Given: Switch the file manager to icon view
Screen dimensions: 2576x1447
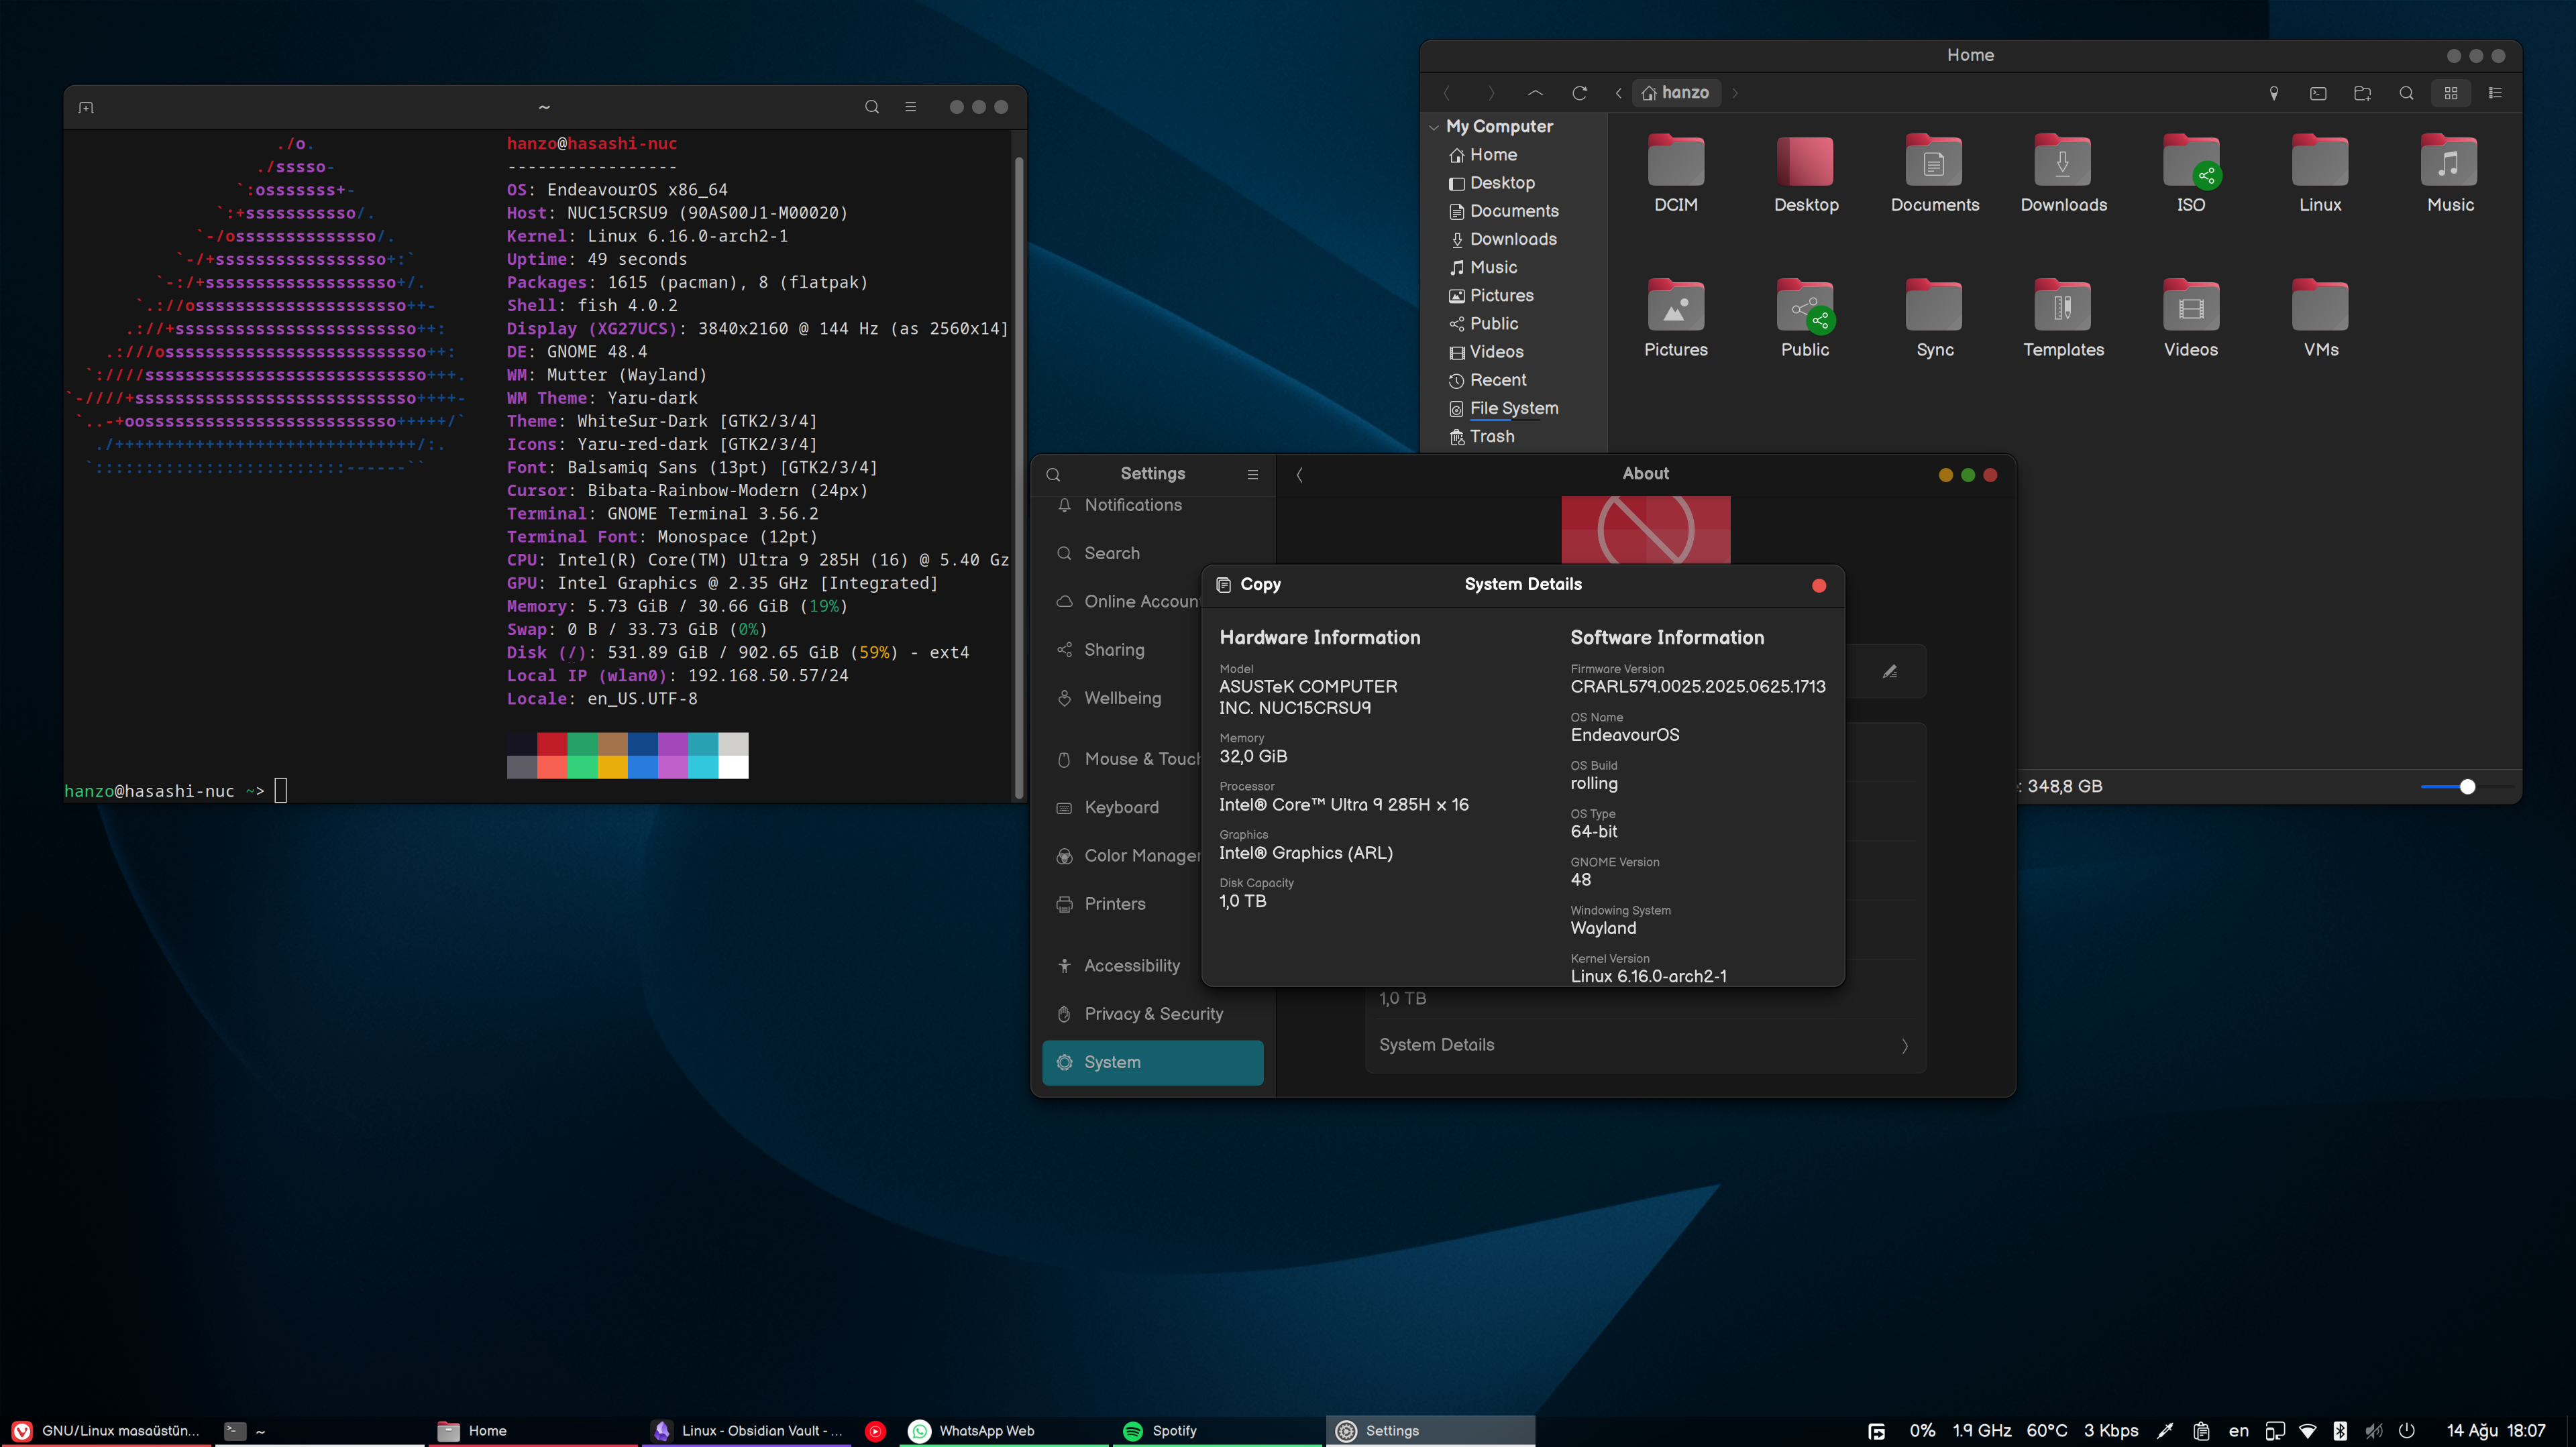Looking at the screenshot, I should pyautogui.click(x=2451, y=93).
